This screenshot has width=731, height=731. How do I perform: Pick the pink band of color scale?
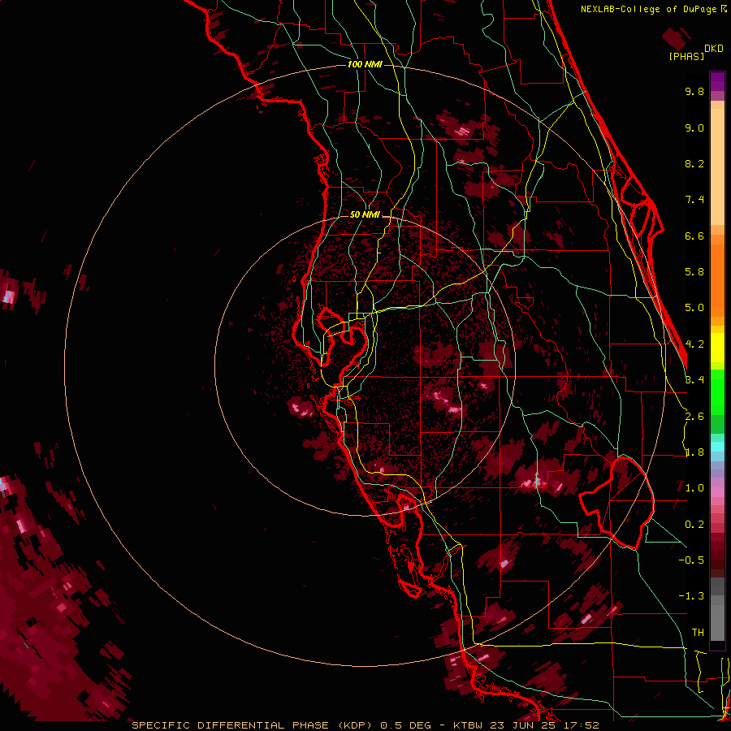[x=717, y=492]
